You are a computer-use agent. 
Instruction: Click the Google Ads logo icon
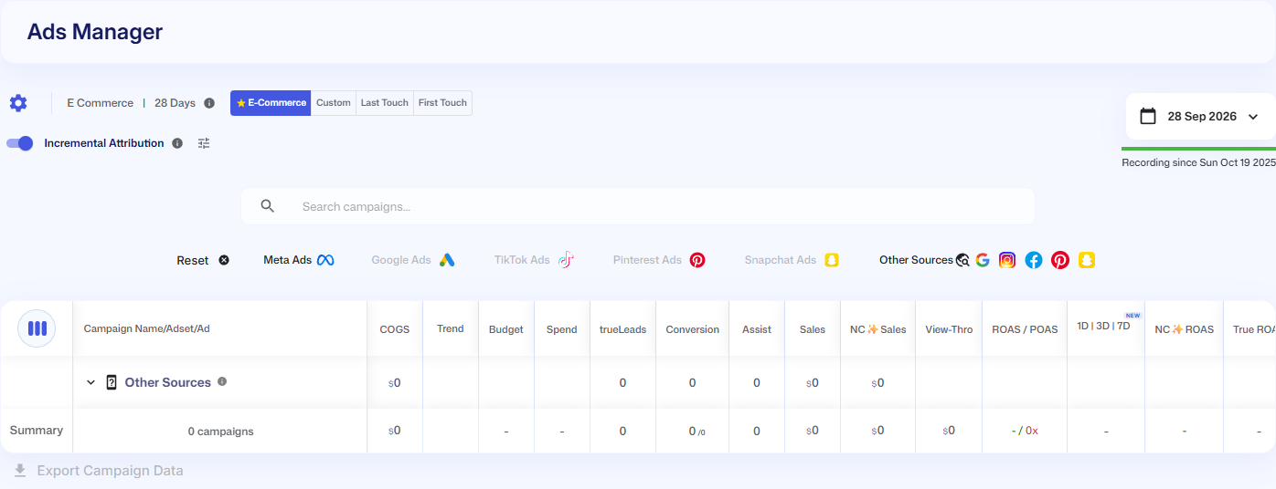tap(447, 260)
